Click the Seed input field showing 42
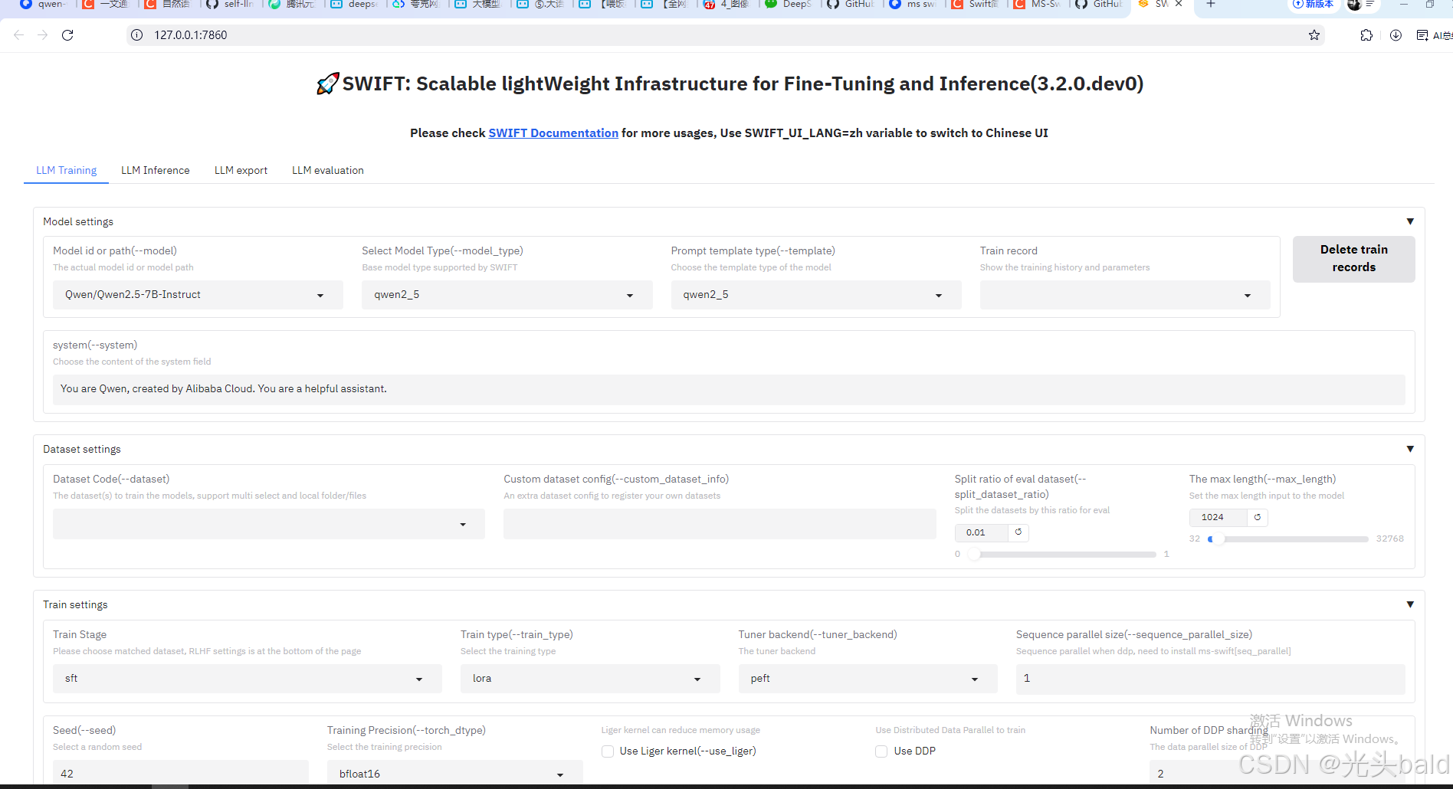1453x789 pixels. tap(181, 774)
